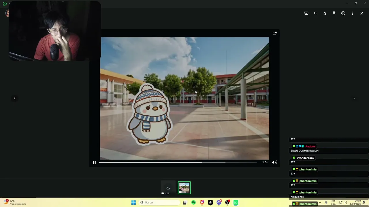
Task: Open the audio bars app on taskbar
Action: point(210,202)
